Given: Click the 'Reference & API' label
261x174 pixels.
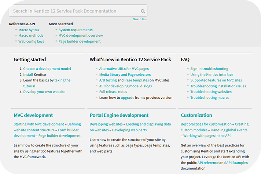Looking at the screenshot, I should (x=22, y=24).
